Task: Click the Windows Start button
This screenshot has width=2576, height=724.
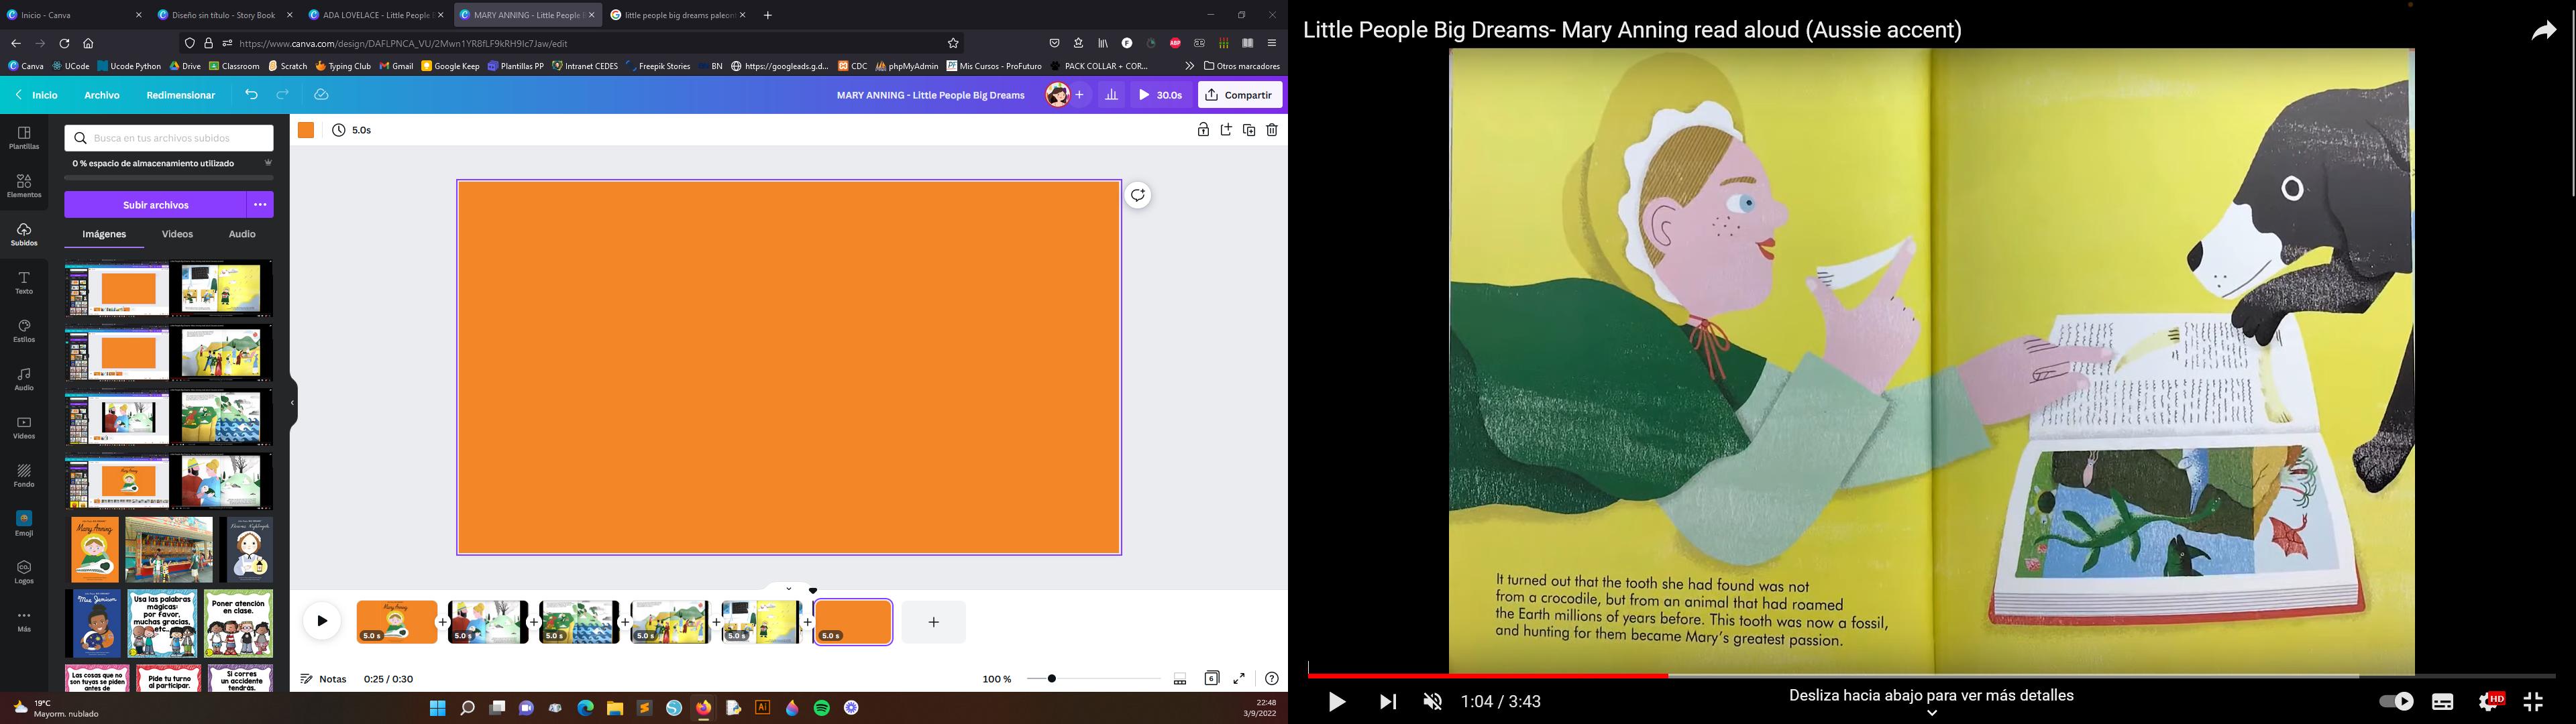Action: 437,708
